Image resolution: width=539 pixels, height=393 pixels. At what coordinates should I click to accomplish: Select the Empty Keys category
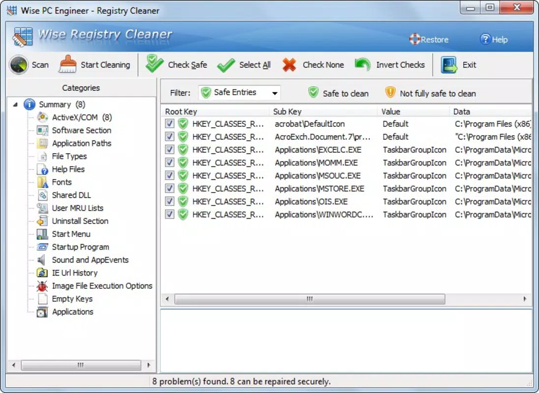(72, 299)
